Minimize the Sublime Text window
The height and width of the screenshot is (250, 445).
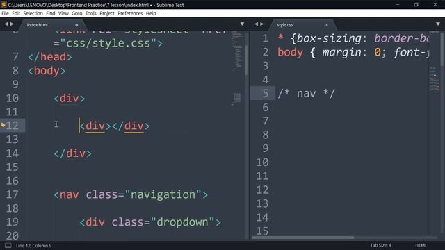[398, 5]
